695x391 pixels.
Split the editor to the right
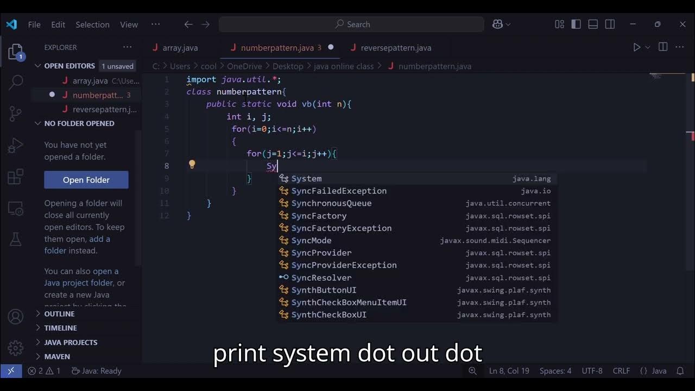(x=663, y=47)
